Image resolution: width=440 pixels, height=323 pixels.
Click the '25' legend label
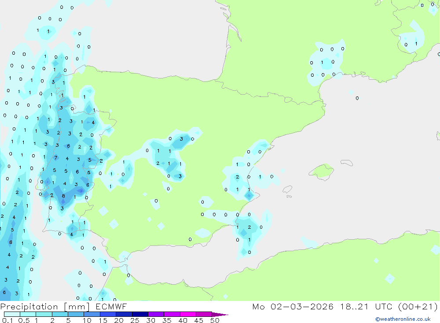point(135,320)
